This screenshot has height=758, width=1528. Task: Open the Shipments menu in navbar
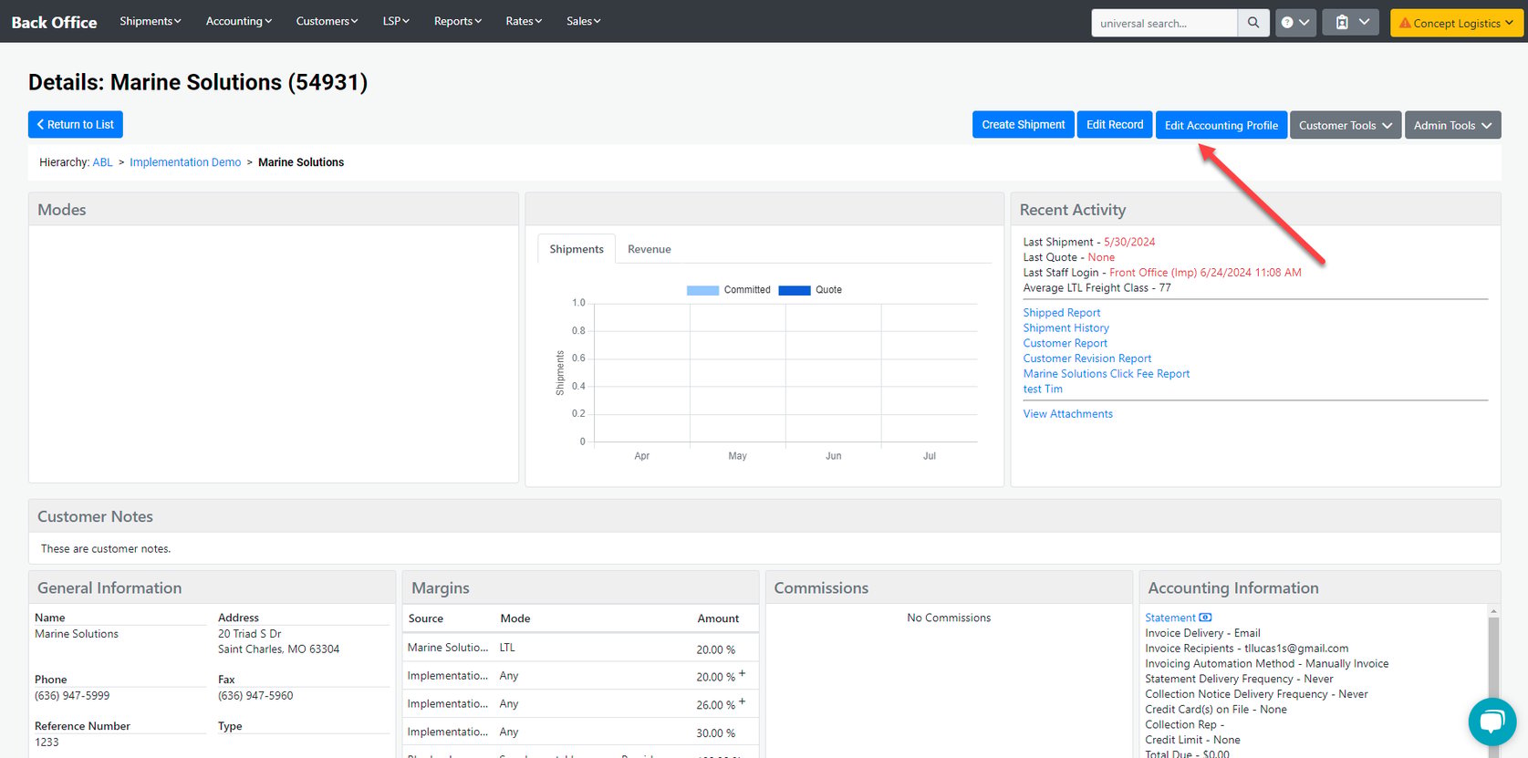coord(151,21)
